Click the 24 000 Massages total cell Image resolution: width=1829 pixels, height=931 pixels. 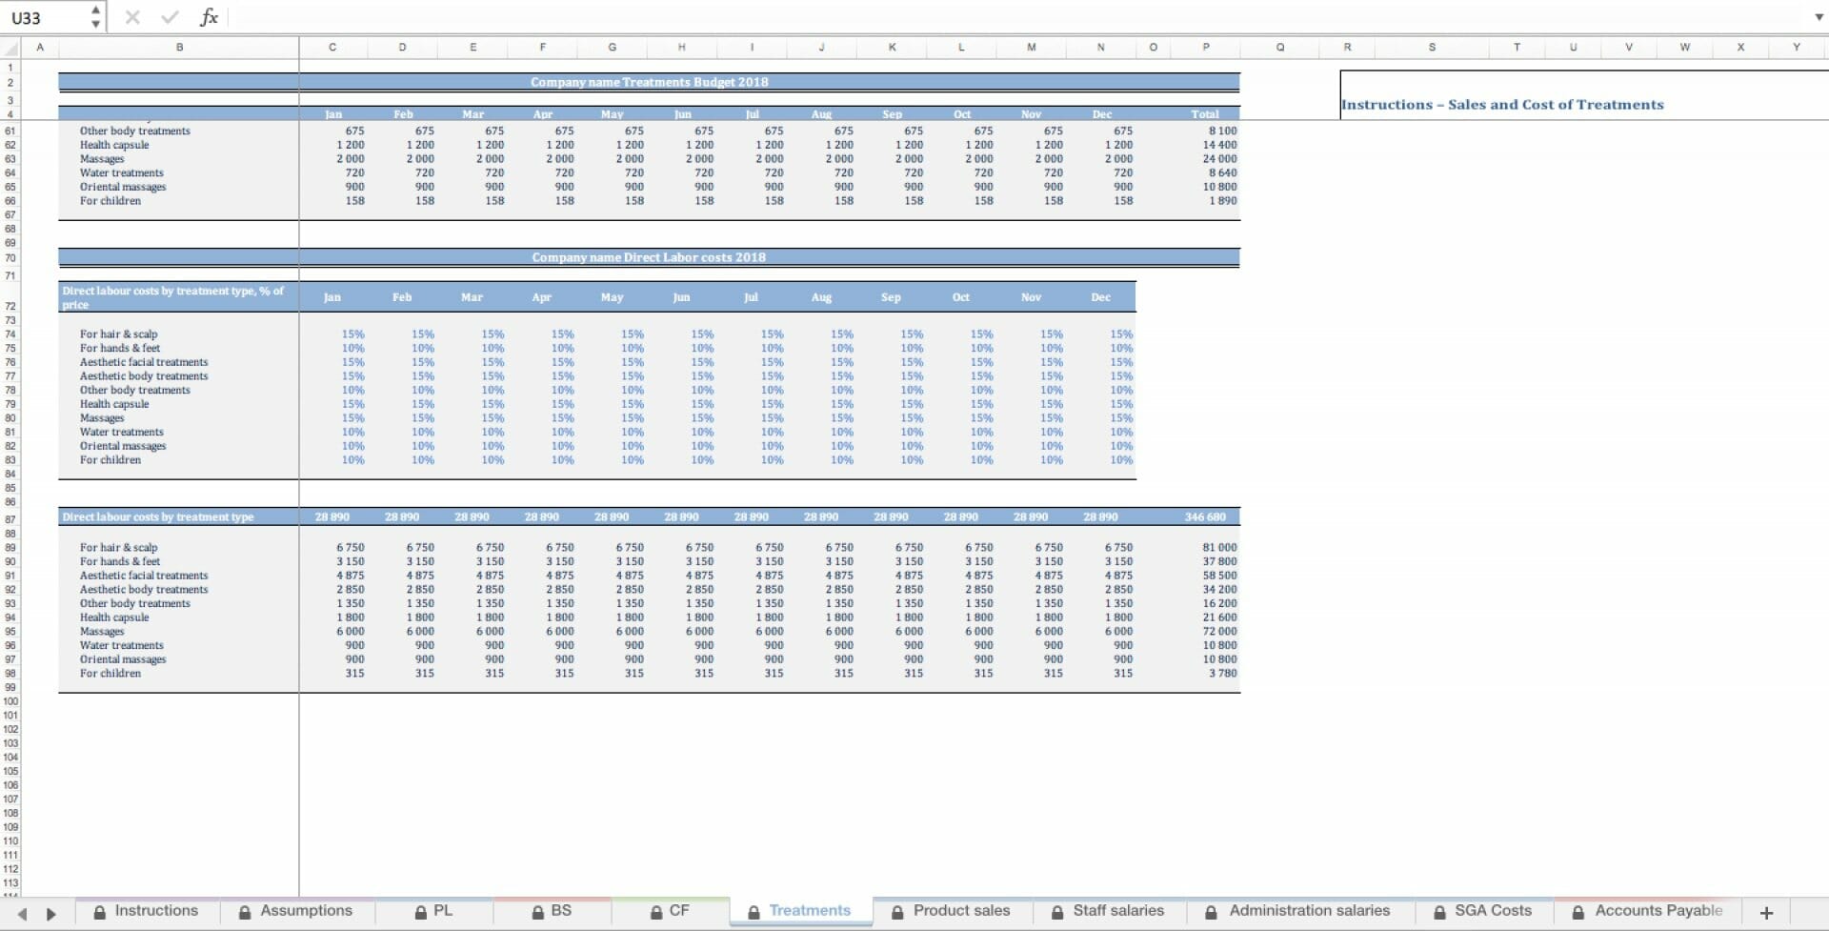point(1219,159)
